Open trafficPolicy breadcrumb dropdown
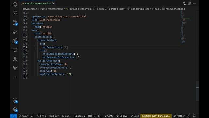 click(116, 9)
